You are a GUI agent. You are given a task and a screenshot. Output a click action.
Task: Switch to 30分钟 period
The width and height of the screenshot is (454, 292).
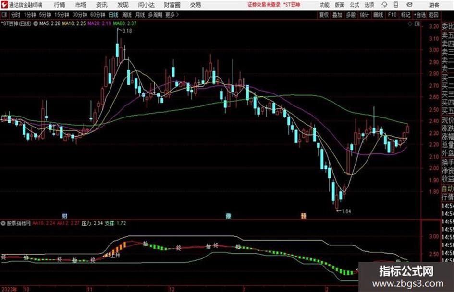point(80,15)
